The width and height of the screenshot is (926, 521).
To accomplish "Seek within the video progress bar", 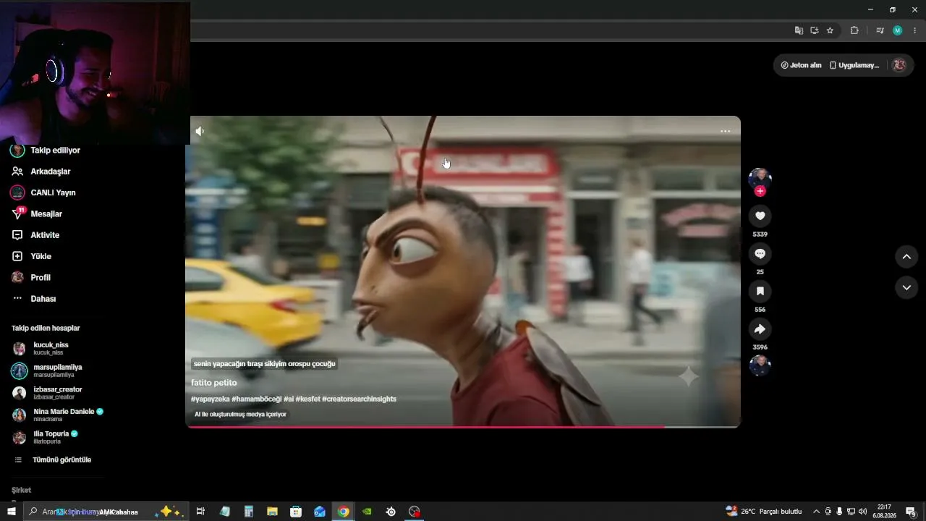I will [x=463, y=426].
